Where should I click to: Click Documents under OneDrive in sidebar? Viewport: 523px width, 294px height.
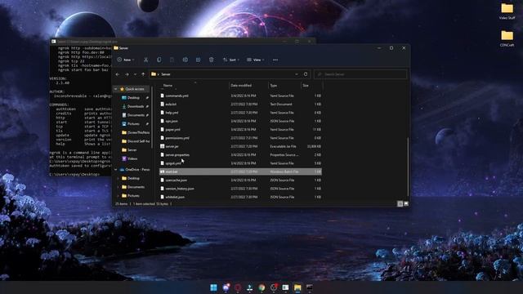pos(136,187)
